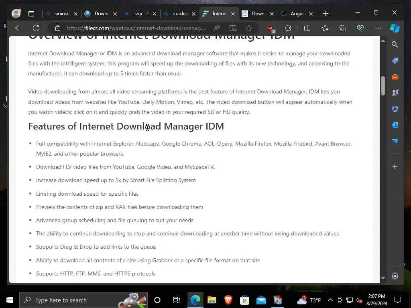411x308 pixels.
Task: Close the 'Augus' tab
Action: click(x=311, y=14)
